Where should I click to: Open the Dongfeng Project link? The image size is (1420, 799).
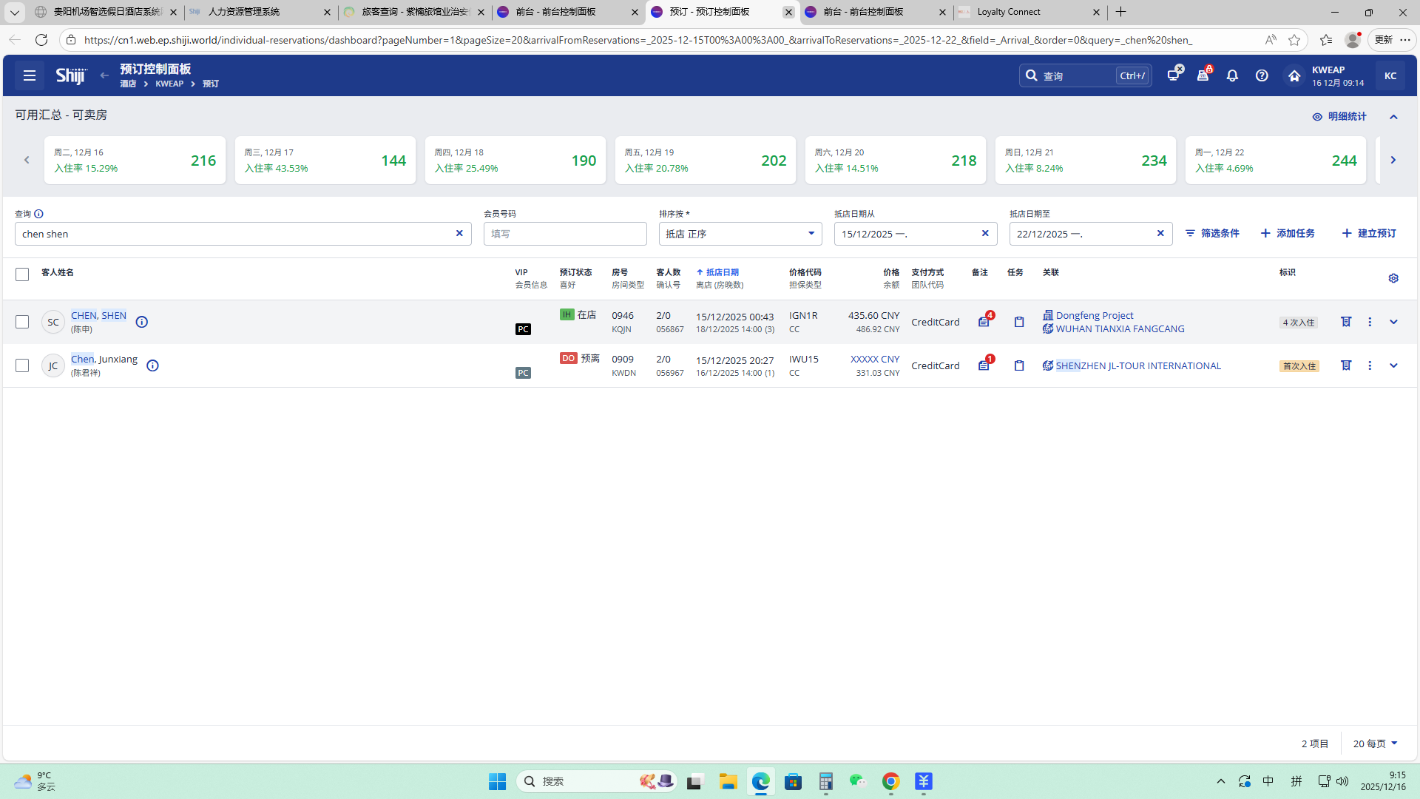coord(1094,315)
